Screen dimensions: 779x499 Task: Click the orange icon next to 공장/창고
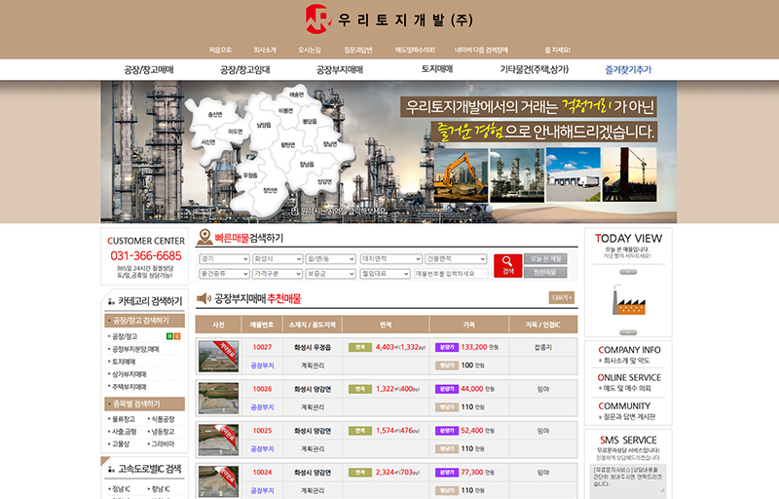click(177, 336)
